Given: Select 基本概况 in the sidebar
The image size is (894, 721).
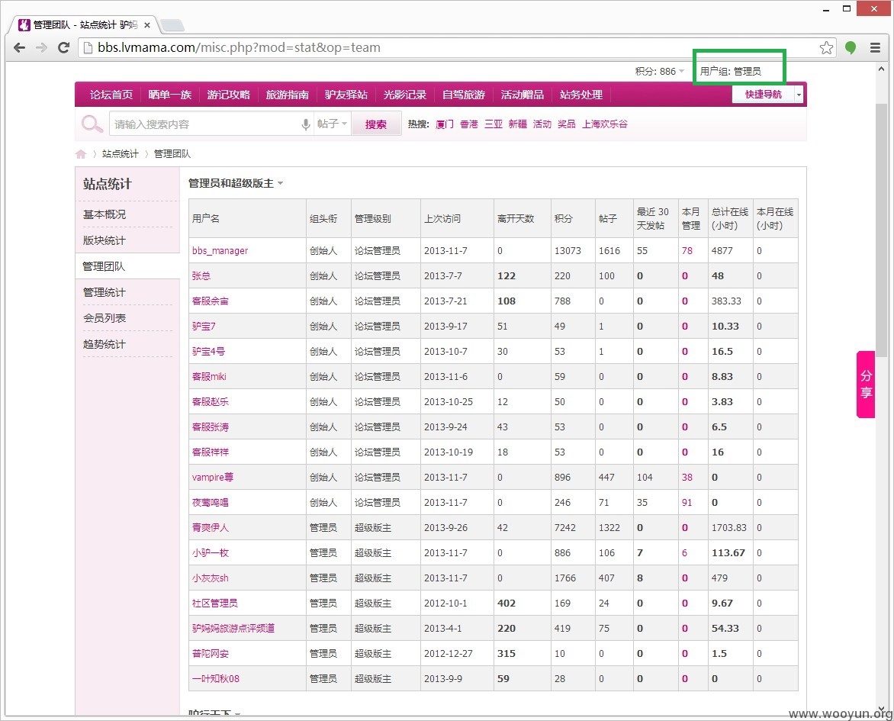Looking at the screenshot, I should tap(105, 214).
